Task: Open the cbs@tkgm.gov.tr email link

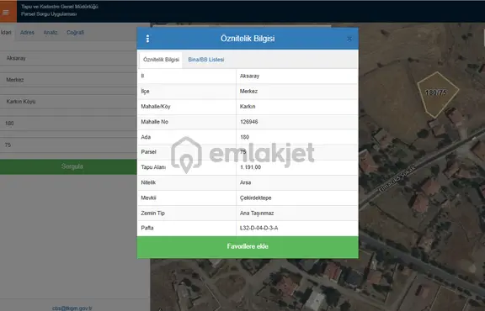Action: pos(72,308)
